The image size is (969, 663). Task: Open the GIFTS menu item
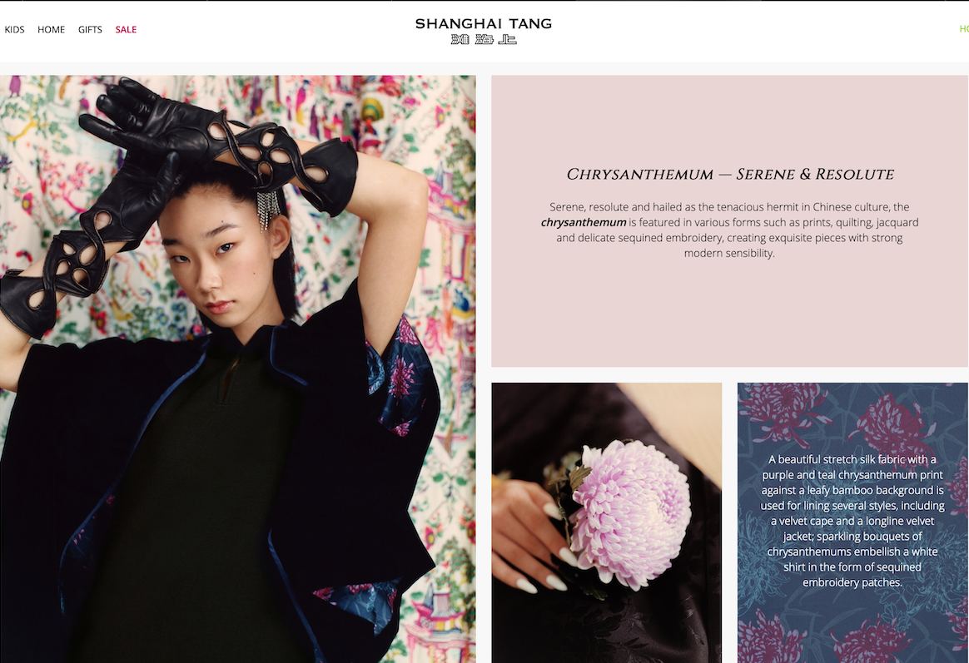pyautogui.click(x=90, y=30)
